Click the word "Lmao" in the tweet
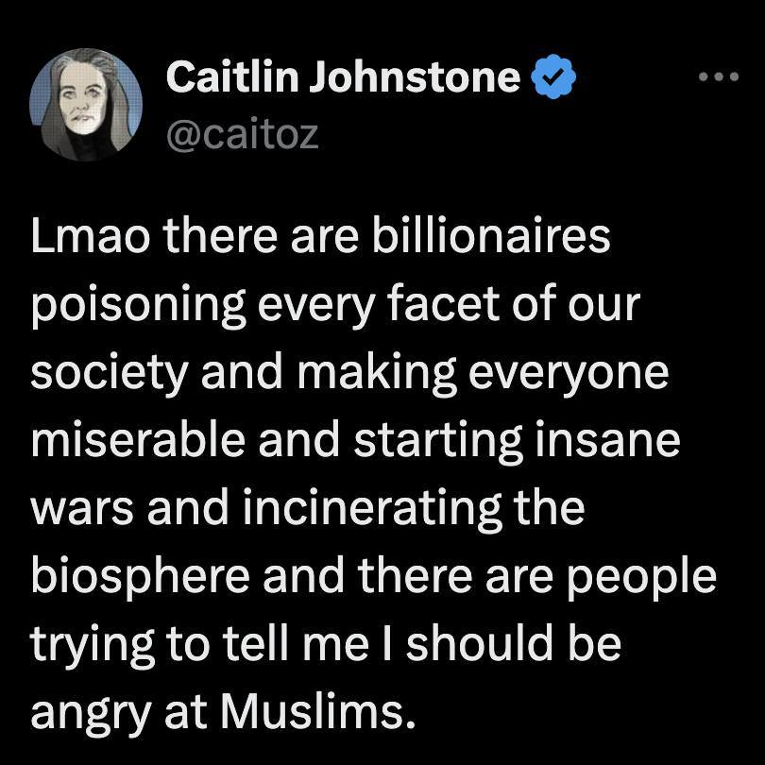Viewport: 765px width, 765px height. (91, 236)
